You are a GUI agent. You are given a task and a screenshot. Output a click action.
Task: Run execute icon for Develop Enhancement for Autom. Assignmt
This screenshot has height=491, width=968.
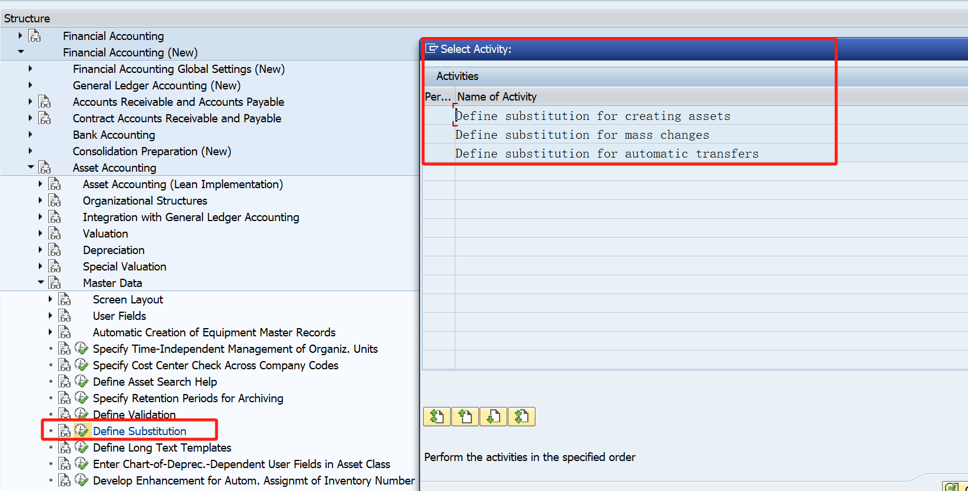point(82,480)
